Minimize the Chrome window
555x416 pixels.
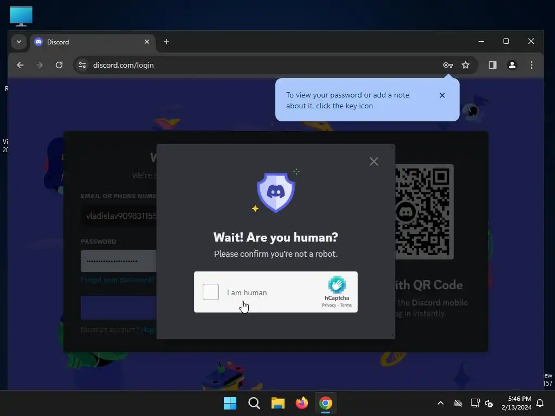(481, 41)
